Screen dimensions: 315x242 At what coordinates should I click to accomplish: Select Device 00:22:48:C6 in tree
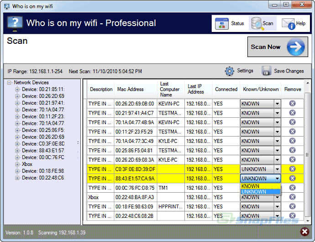(x=43, y=178)
